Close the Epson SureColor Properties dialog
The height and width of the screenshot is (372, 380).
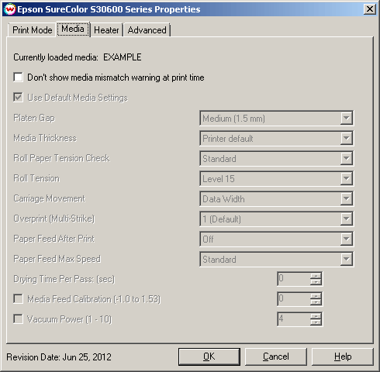pos(370,9)
